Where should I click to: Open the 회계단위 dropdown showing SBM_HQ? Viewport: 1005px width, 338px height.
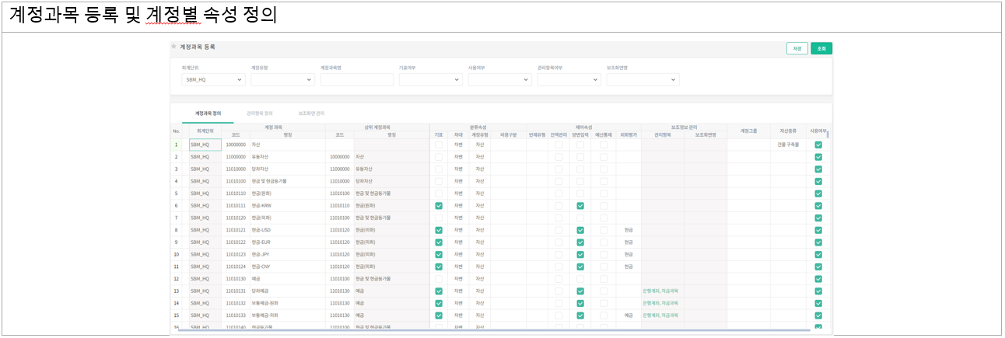[x=213, y=79]
